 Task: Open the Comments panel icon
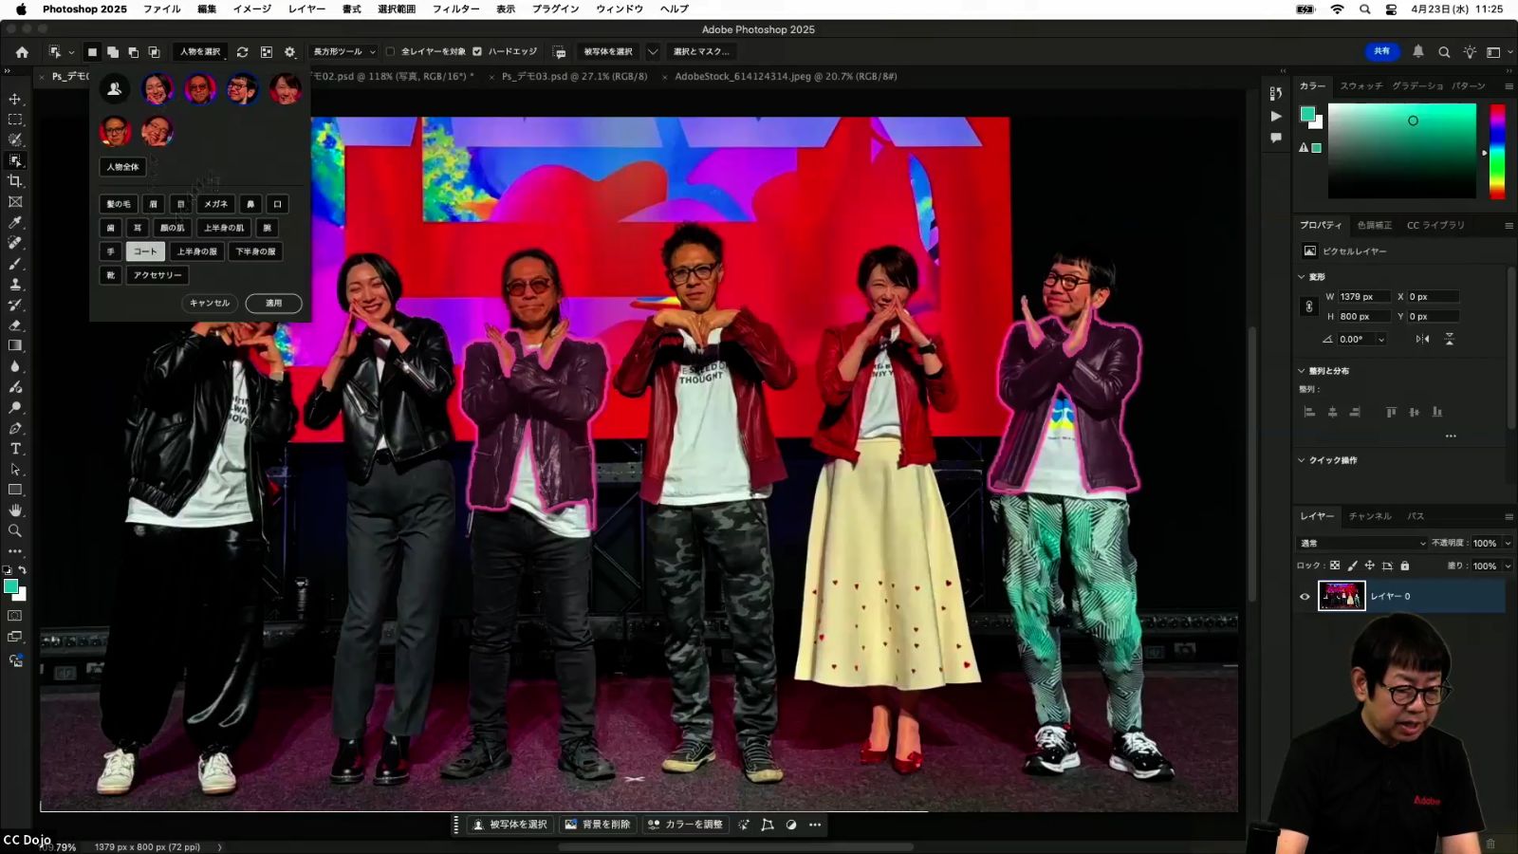pyautogui.click(x=1276, y=139)
